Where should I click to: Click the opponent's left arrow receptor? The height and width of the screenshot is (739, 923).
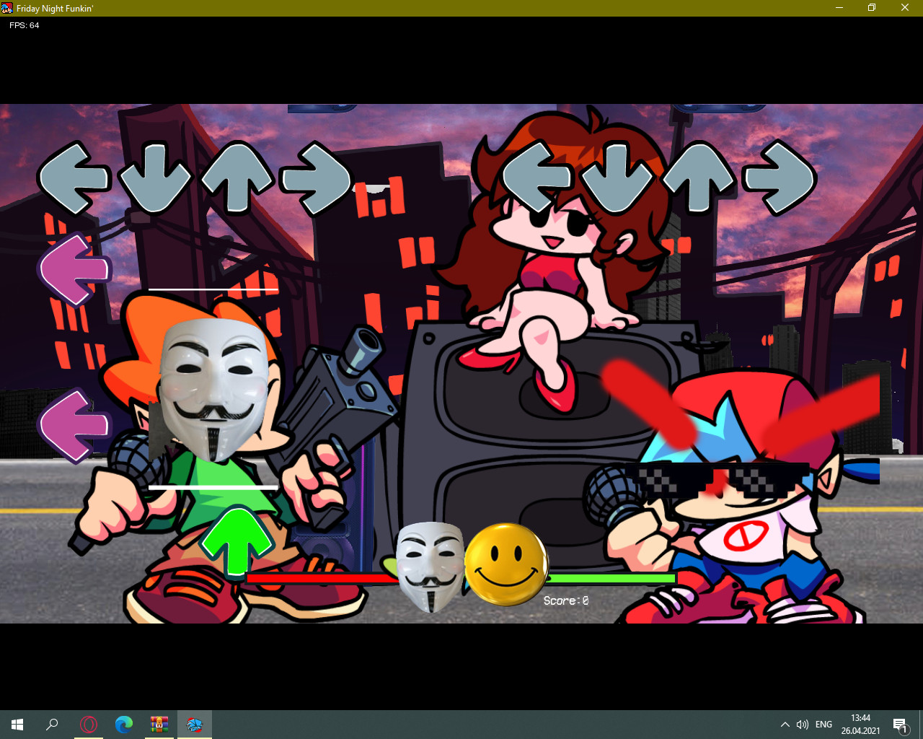coord(74,178)
